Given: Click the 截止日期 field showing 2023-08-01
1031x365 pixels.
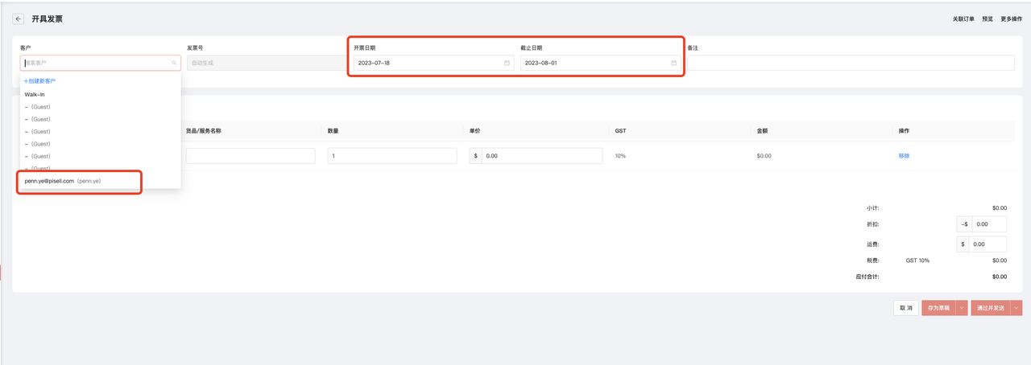Looking at the screenshot, I should [x=600, y=63].
